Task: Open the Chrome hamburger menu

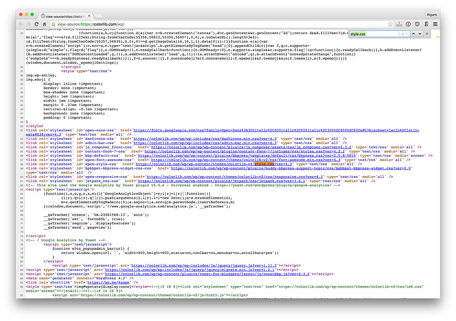Action: pyautogui.click(x=435, y=24)
